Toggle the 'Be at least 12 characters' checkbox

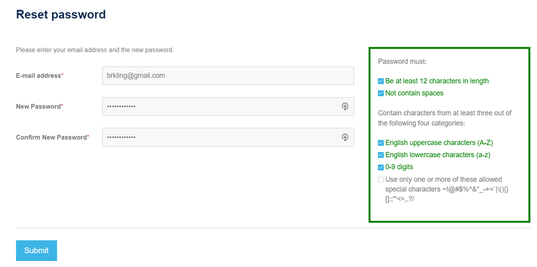tap(381, 81)
